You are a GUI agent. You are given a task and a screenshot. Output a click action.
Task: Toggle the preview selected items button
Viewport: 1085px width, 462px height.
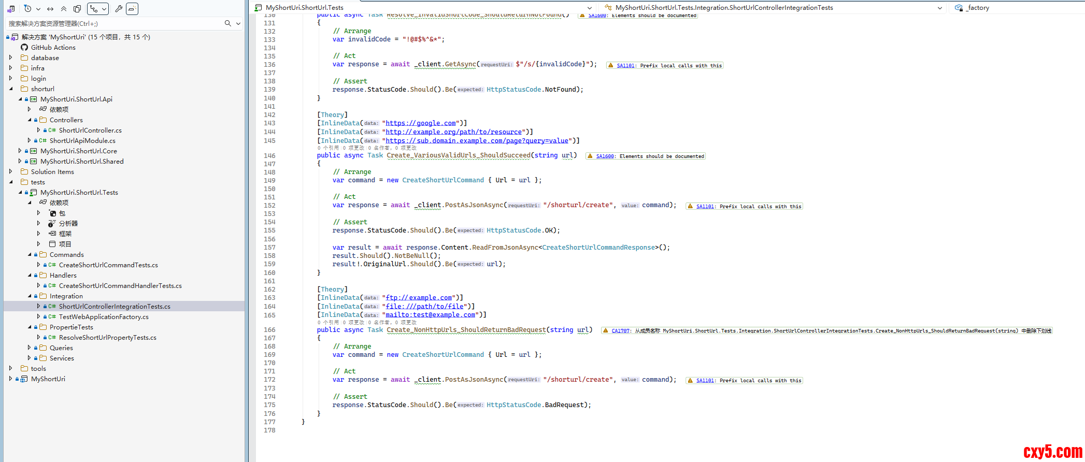132,9
